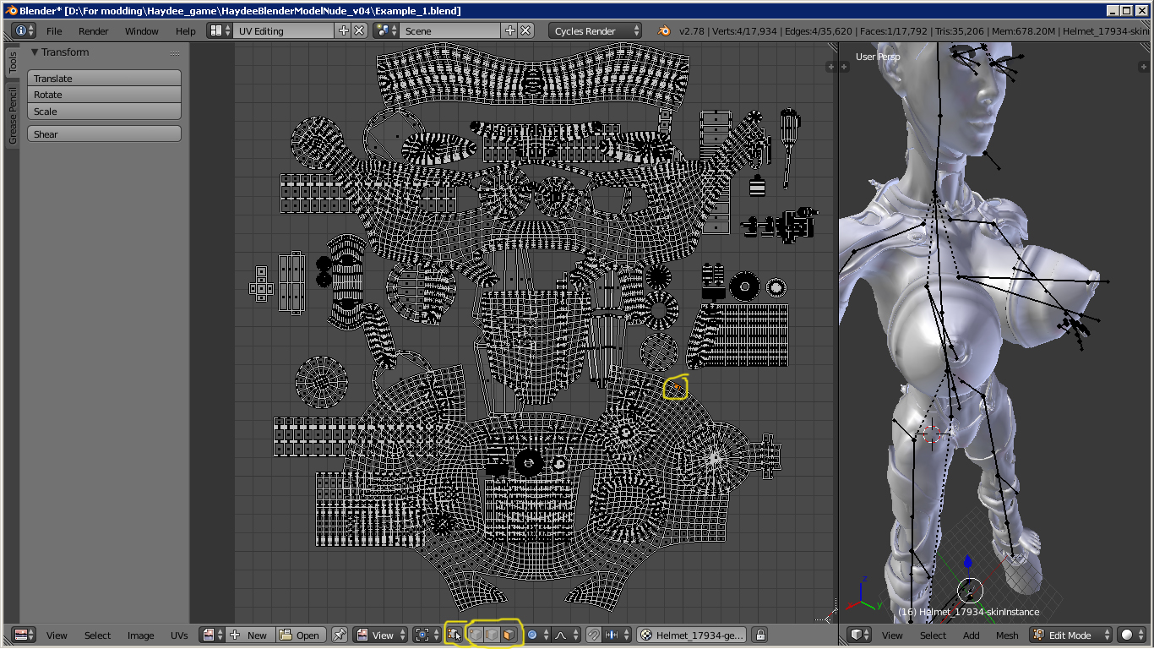Open the Info editor type selector
Viewport: 1154px width, 649px height.
coord(24,30)
